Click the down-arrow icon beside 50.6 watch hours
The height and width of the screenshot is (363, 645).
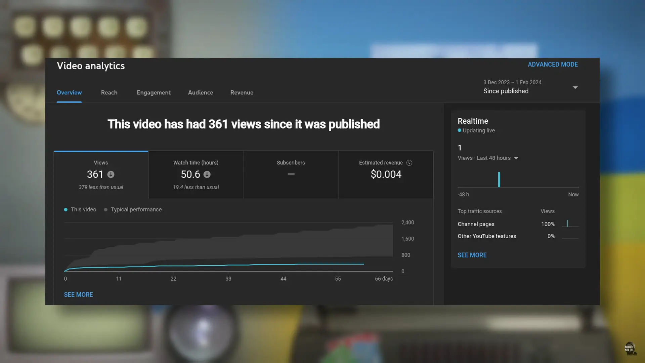coord(207,174)
